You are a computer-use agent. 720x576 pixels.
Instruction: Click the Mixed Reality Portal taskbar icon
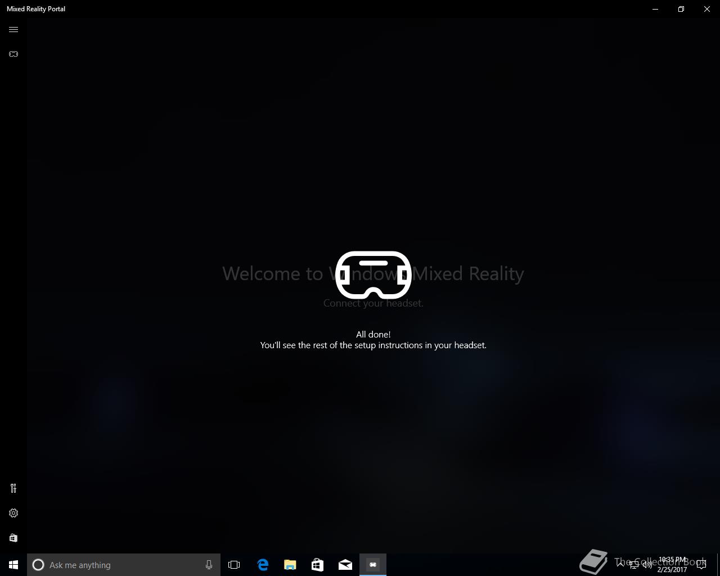click(x=373, y=565)
